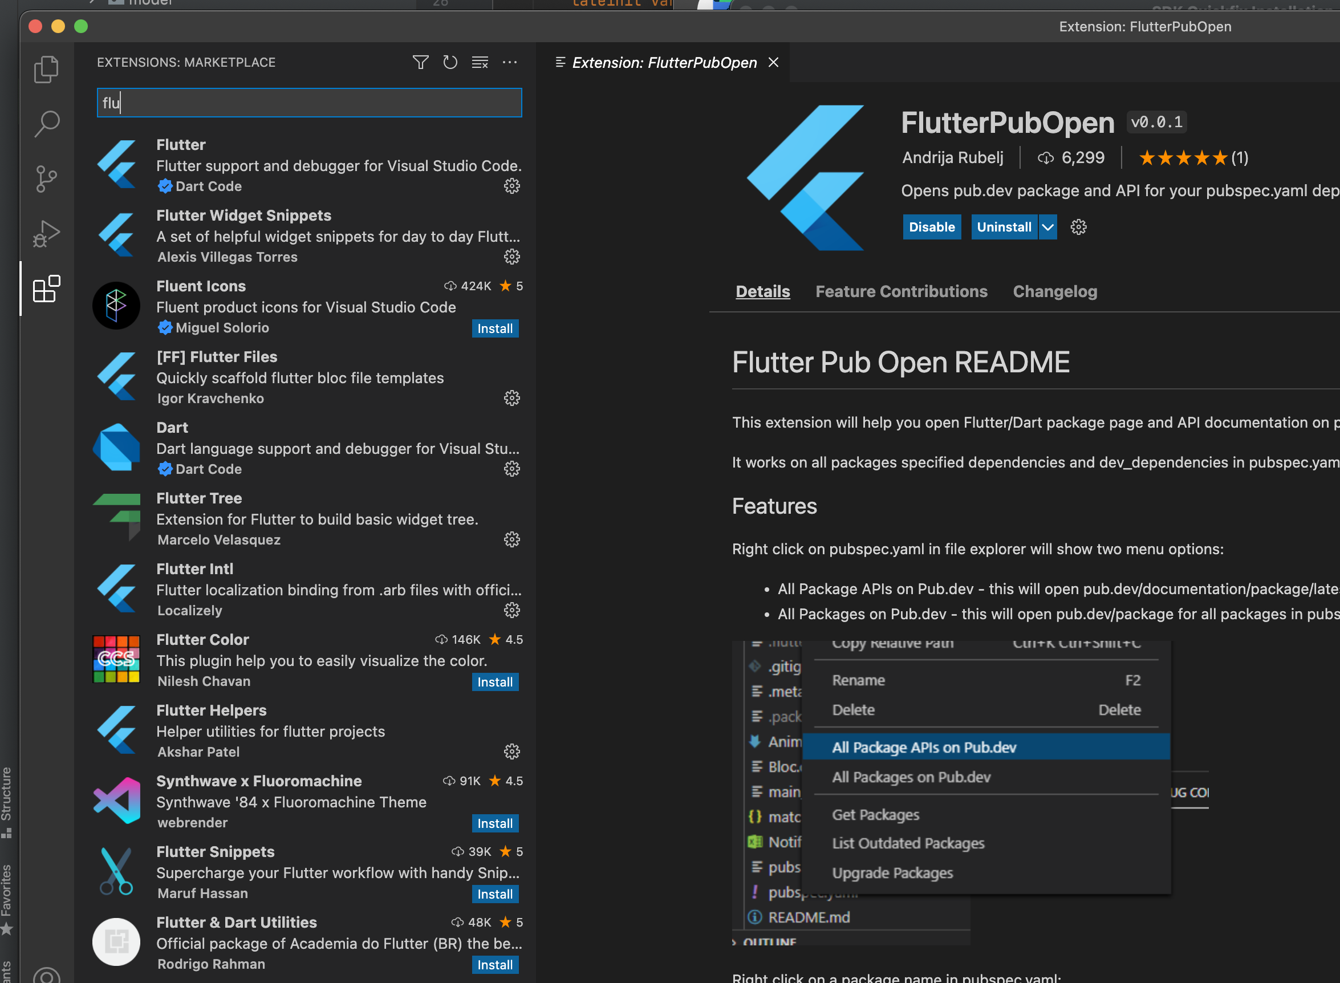
Task: Click the extensions search input field
Action: [x=310, y=103]
